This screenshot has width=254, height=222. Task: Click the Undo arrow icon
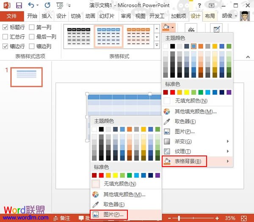click(31, 5)
